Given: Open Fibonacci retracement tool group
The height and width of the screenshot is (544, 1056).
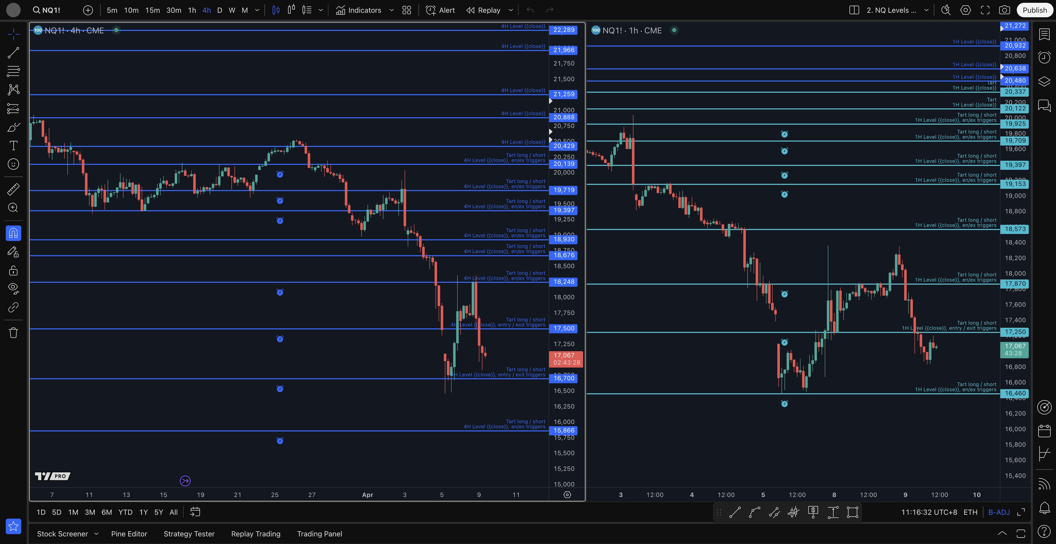Looking at the screenshot, I should tap(13, 71).
